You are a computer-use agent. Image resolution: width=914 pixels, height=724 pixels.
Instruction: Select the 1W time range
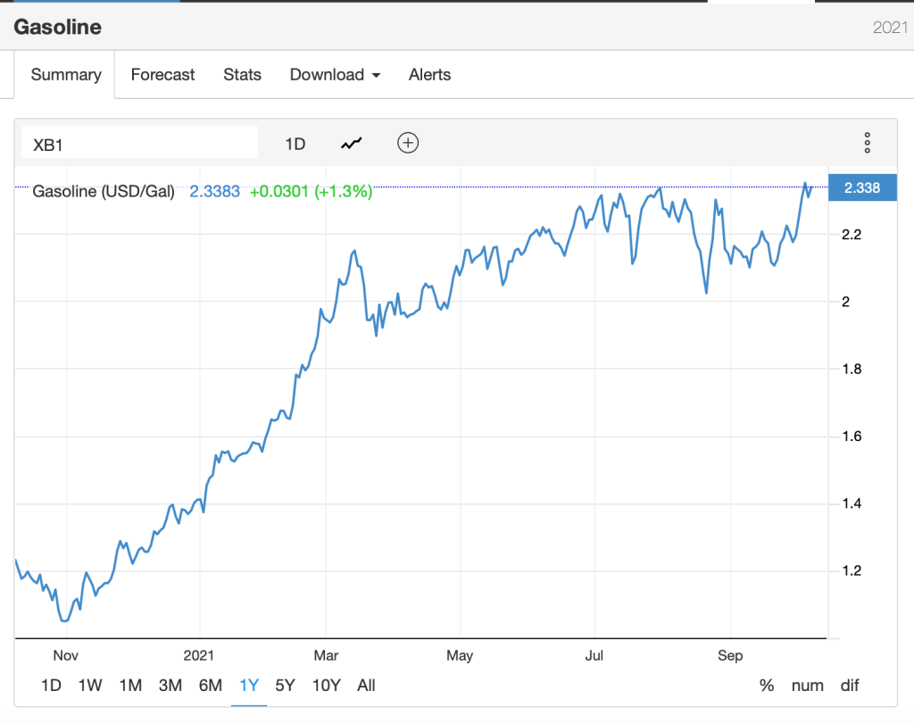point(90,686)
